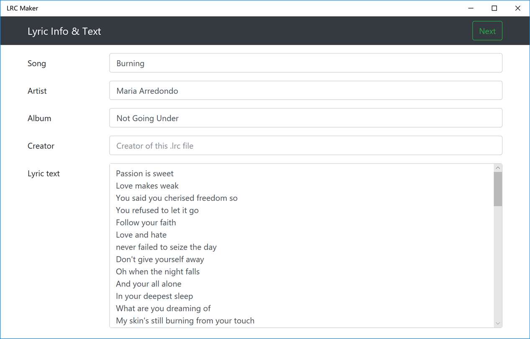
Task: Click the lyric "Follow your faith"
Action: 146,223
